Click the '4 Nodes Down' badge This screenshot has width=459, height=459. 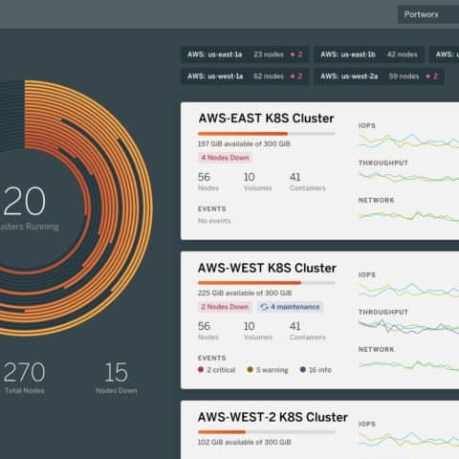(x=225, y=158)
